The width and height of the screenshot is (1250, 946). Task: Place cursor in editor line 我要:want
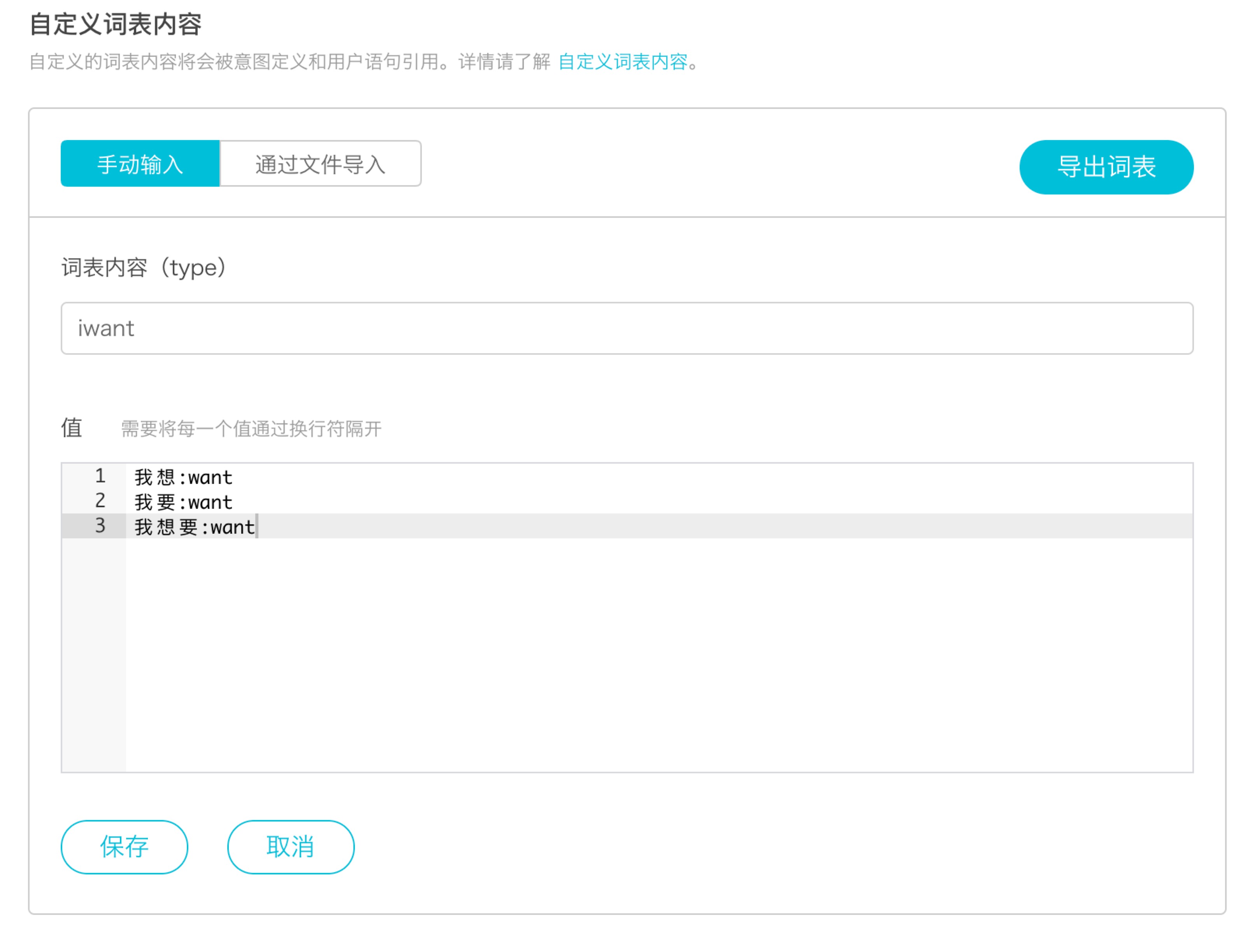(x=183, y=503)
